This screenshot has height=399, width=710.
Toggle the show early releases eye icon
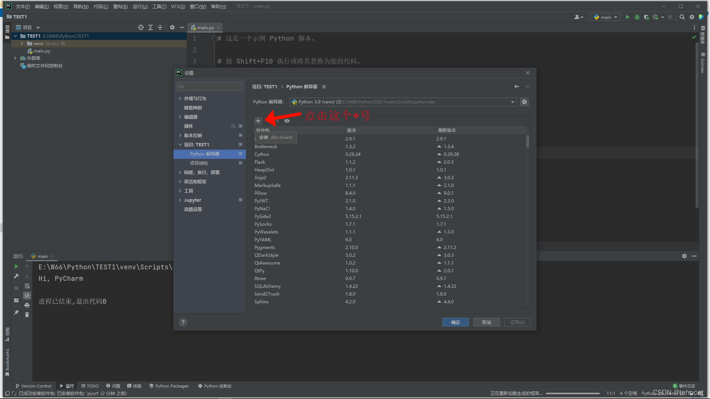(x=287, y=121)
